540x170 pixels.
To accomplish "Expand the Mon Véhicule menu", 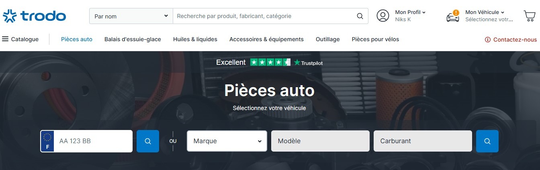I will coord(485,12).
